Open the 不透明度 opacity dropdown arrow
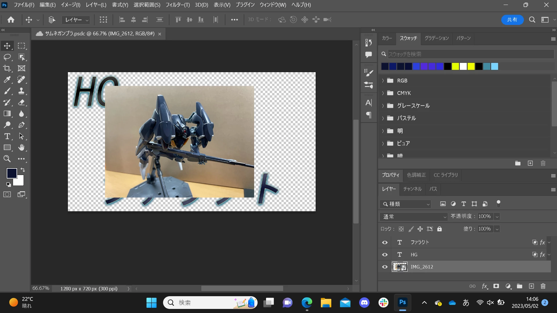Screen dimensions: 557x313 (x=497, y=216)
